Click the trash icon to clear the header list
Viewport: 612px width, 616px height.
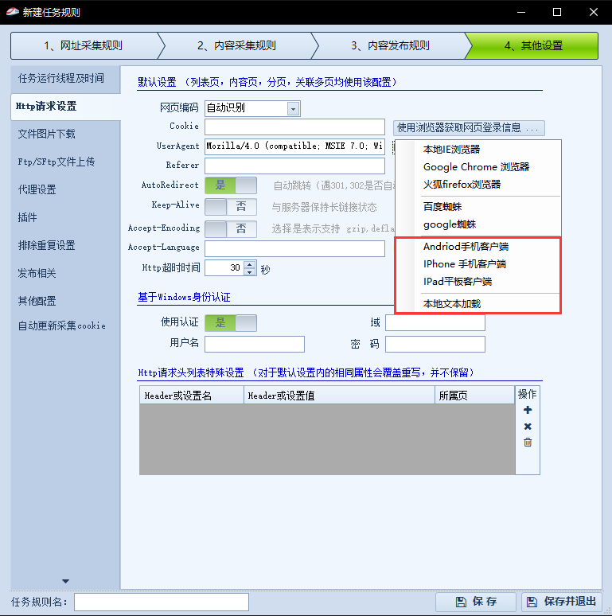527,443
